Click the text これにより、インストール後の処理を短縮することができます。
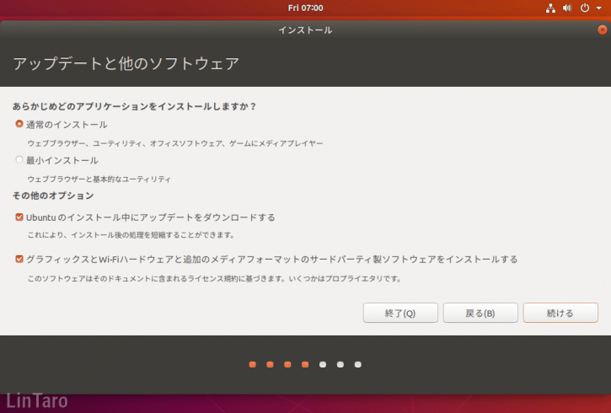Screen dimensions: 611x413 point(131,235)
